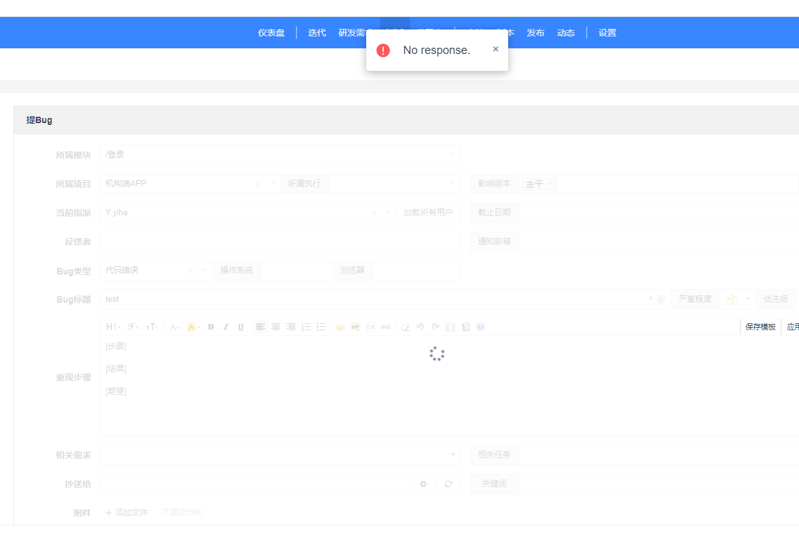Insert a hyperlink
This screenshot has width=799, height=538.
tap(386, 327)
